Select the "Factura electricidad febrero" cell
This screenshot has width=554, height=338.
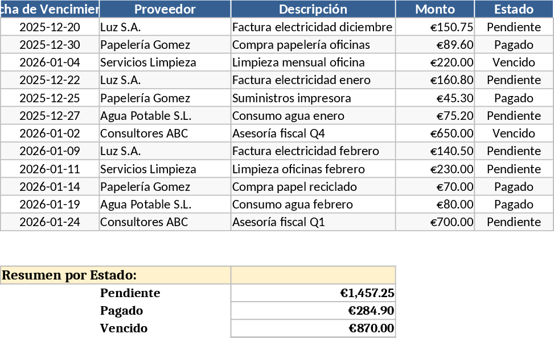313,151
